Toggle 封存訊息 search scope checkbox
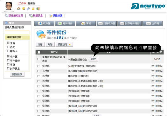Screen dimensions: 167x116 pos(8,68)
